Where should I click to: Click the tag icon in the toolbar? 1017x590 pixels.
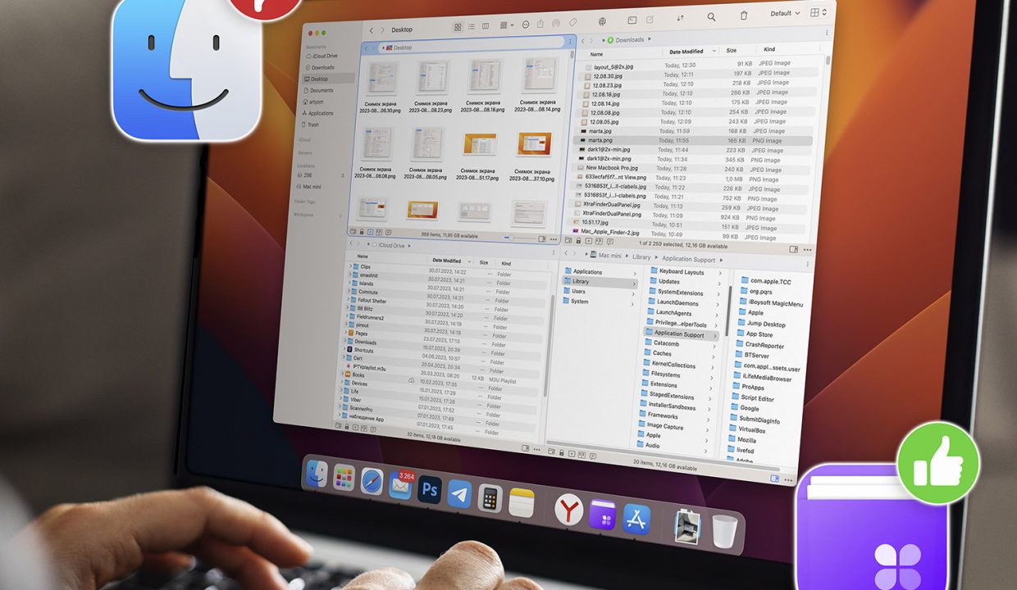(x=573, y=22)
